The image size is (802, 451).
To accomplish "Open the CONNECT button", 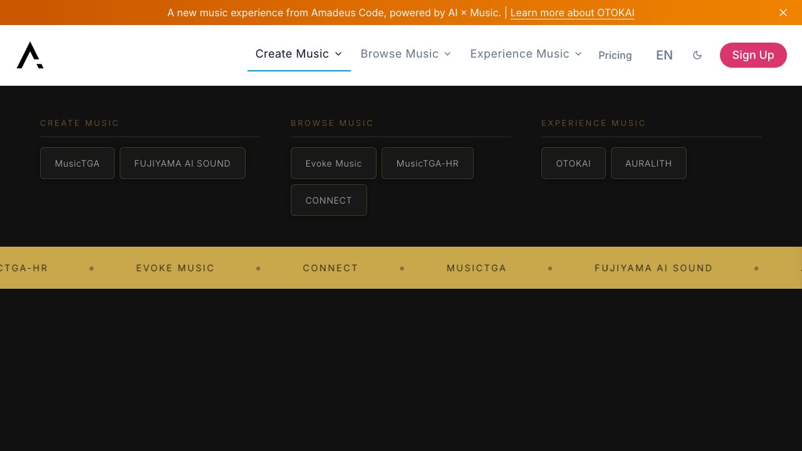I will [329, 200].
